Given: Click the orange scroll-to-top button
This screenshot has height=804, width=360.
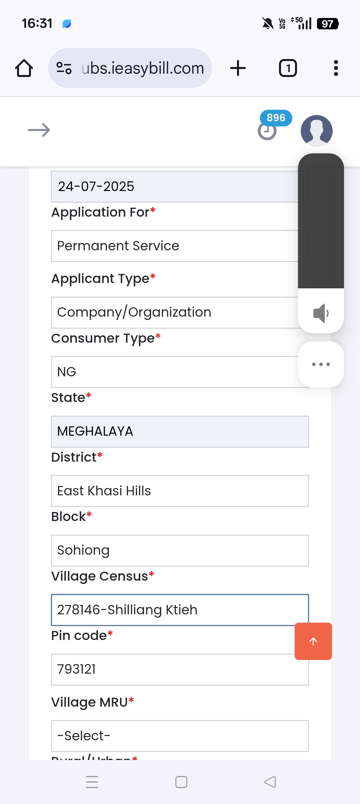Looking at the screenshot, I should click(313, 641).
